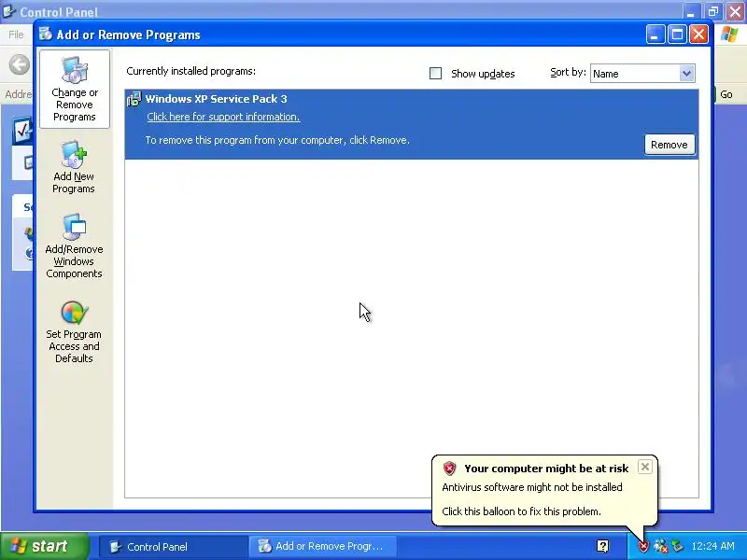Click Add or Remove Programs taskbar button

click(322, 547)
